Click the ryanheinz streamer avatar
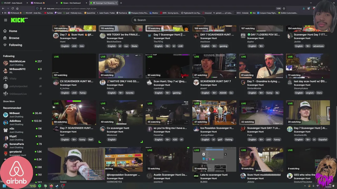This screenshot has width=337, height=189. pyautogui.click(x=149, y=83)
